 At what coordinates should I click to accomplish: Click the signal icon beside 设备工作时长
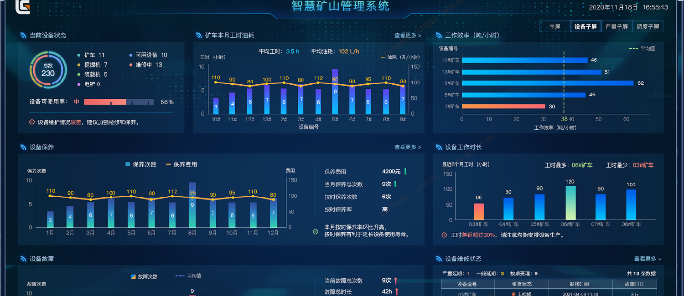tap(438, 147)
